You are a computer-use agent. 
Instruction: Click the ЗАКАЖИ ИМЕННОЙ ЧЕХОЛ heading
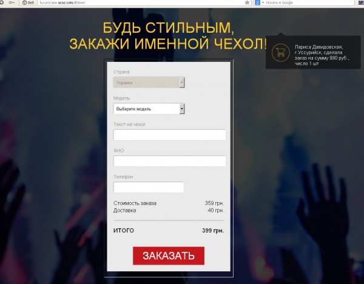[168, 44]
